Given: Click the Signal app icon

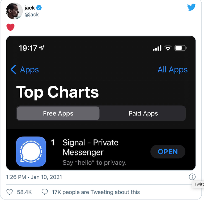Looking at the screenshot, I should coord(31,152).
